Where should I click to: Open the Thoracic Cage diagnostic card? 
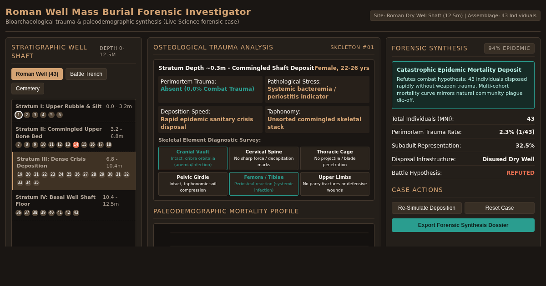335,158
